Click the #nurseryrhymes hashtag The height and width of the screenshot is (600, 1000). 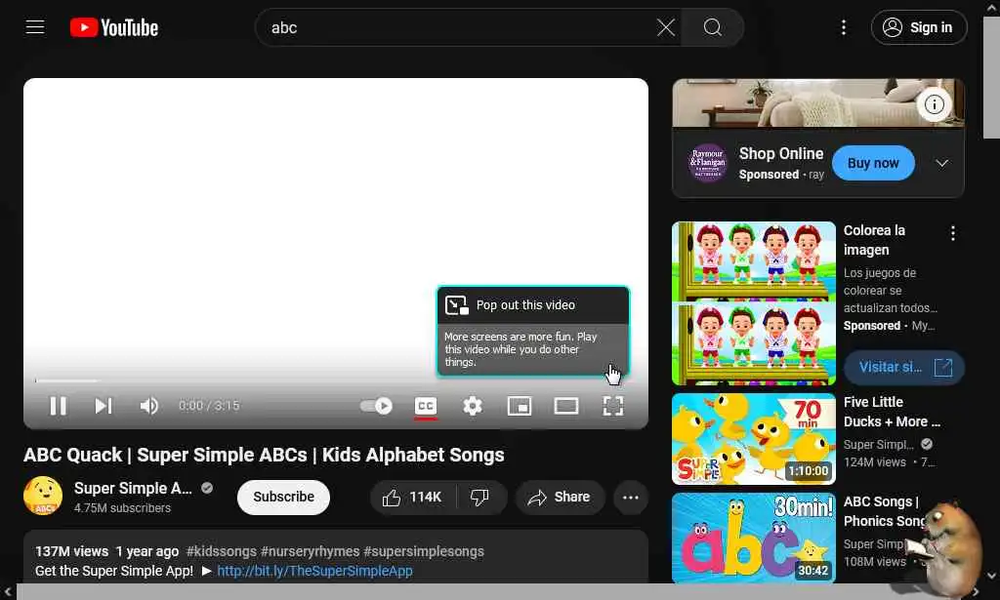(x=310, y=551)
